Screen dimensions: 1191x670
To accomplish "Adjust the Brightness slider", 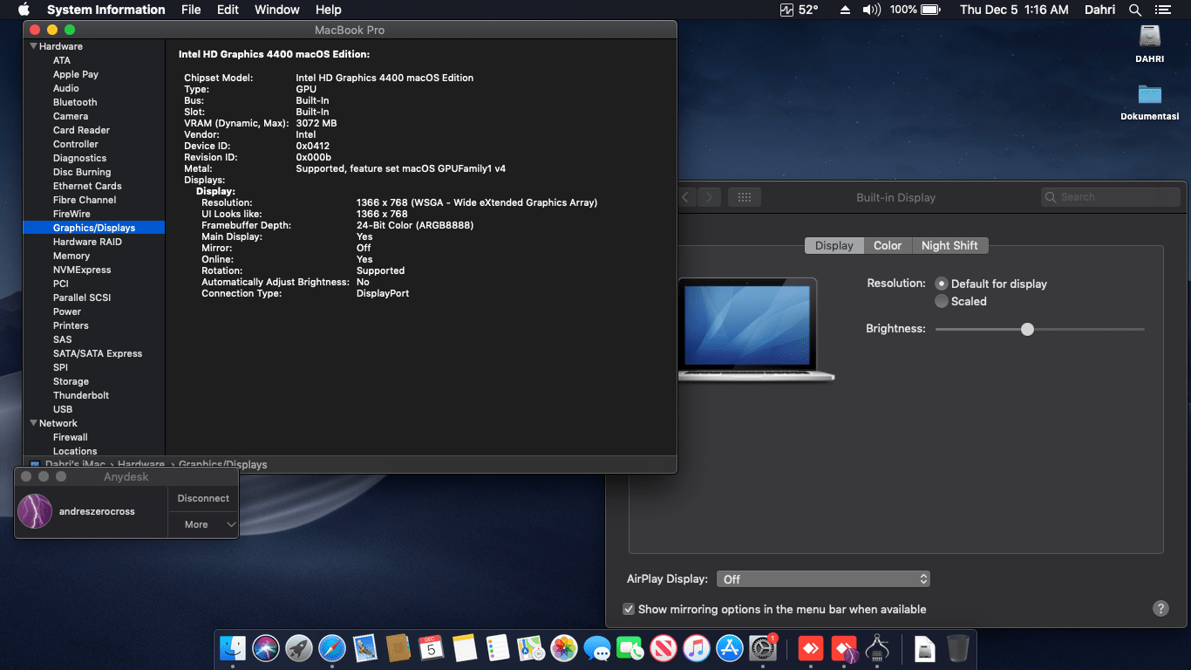I will coord(1026,329).
